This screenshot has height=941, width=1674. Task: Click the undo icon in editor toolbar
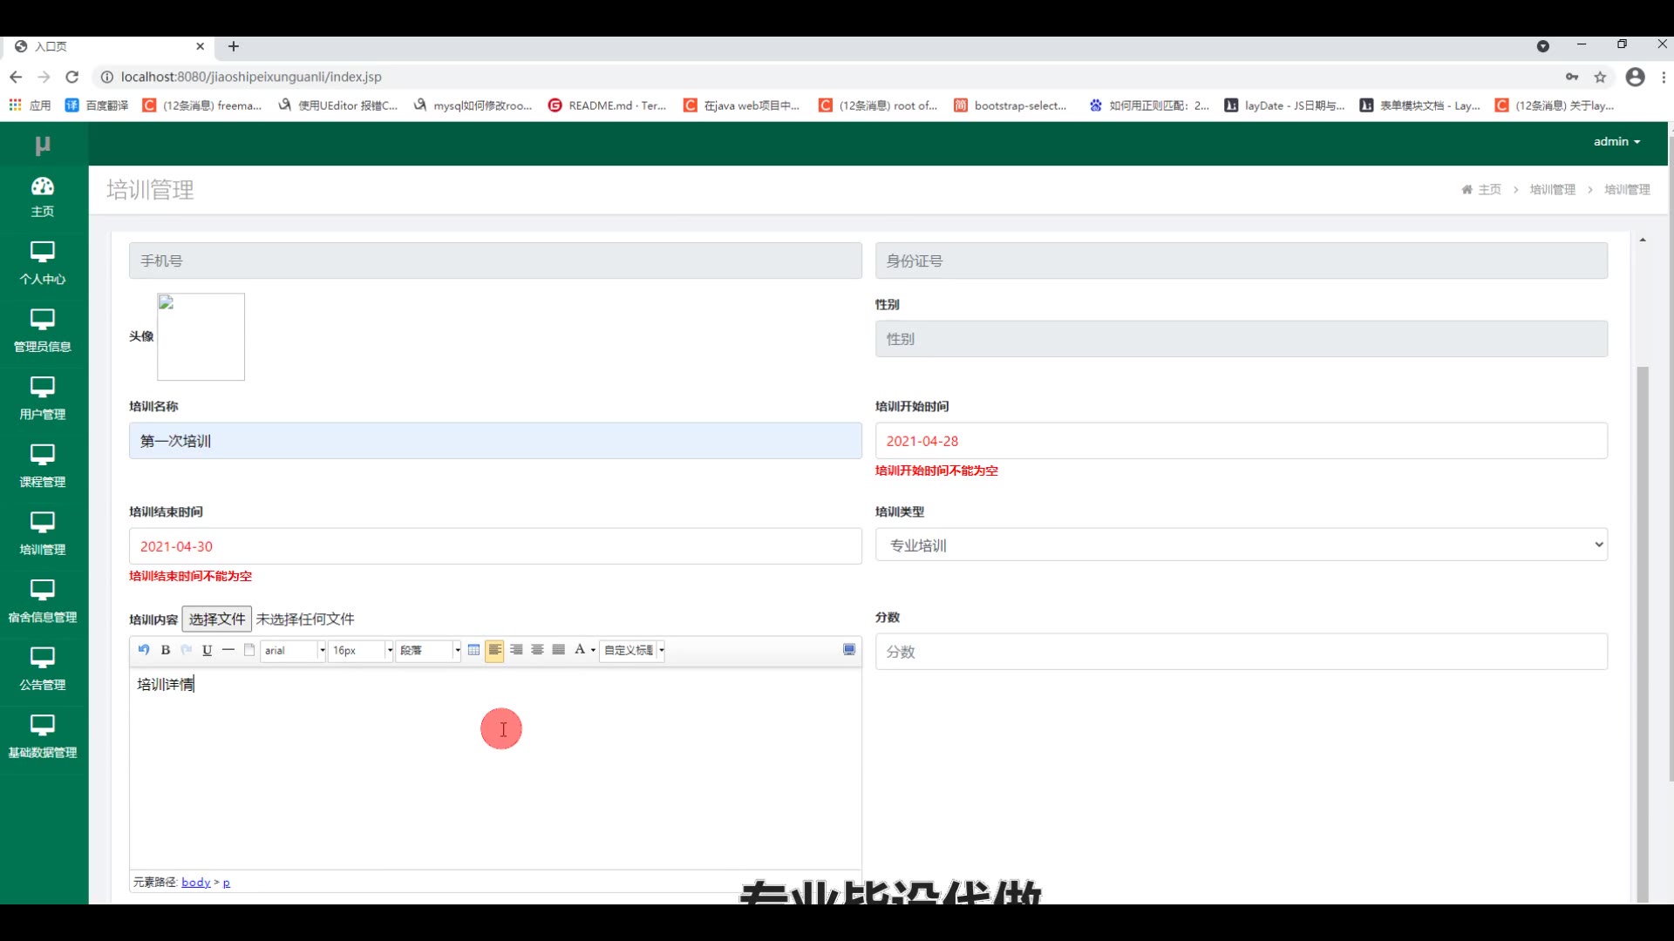tap(144, 650)
